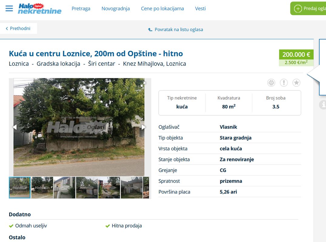Open the Vesti section

(200, 8)
